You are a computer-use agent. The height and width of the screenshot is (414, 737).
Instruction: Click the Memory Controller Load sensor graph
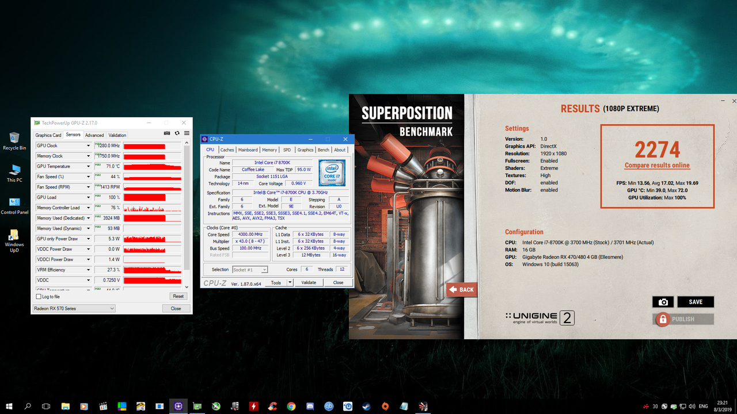152,208
